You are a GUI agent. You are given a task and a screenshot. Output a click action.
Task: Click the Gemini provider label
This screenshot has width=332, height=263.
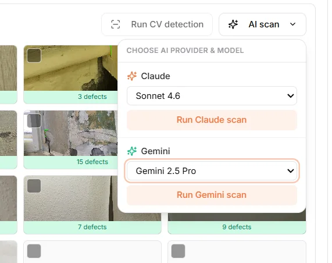(155, 151)
